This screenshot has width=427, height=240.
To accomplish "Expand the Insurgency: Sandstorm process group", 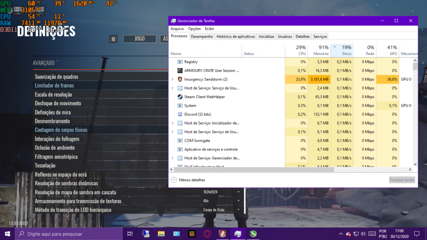I will (173, 79).
